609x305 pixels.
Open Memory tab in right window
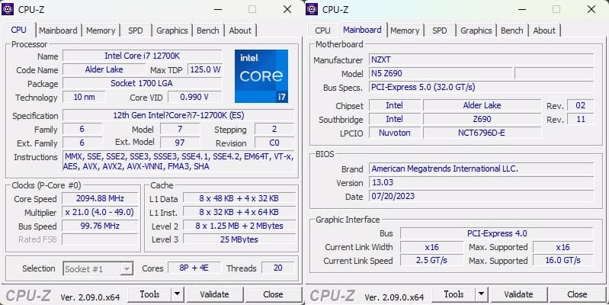[x=405, y=30]
